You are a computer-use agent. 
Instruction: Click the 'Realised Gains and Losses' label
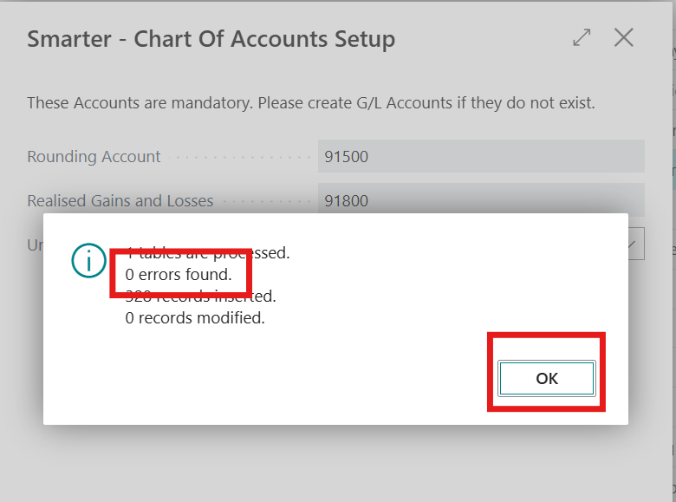[x=120, y=200]
